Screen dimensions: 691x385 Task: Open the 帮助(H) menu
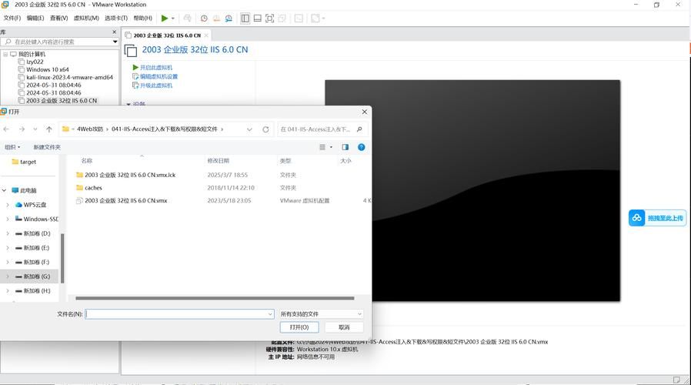pos(142,18)
